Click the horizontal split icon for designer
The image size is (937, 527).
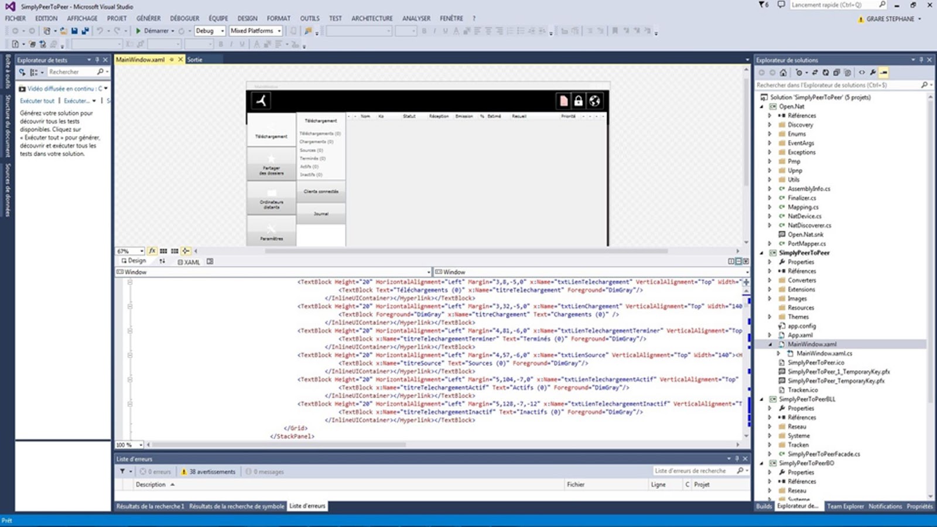(738, 262)
